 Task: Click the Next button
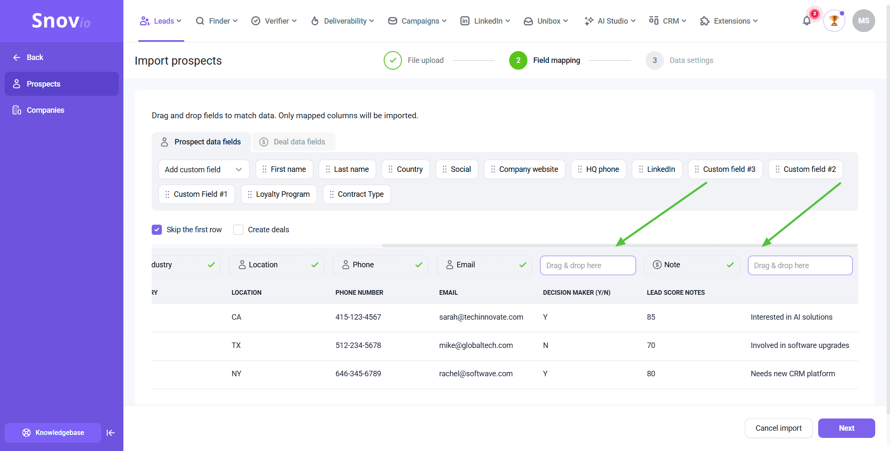click(846, 428)
